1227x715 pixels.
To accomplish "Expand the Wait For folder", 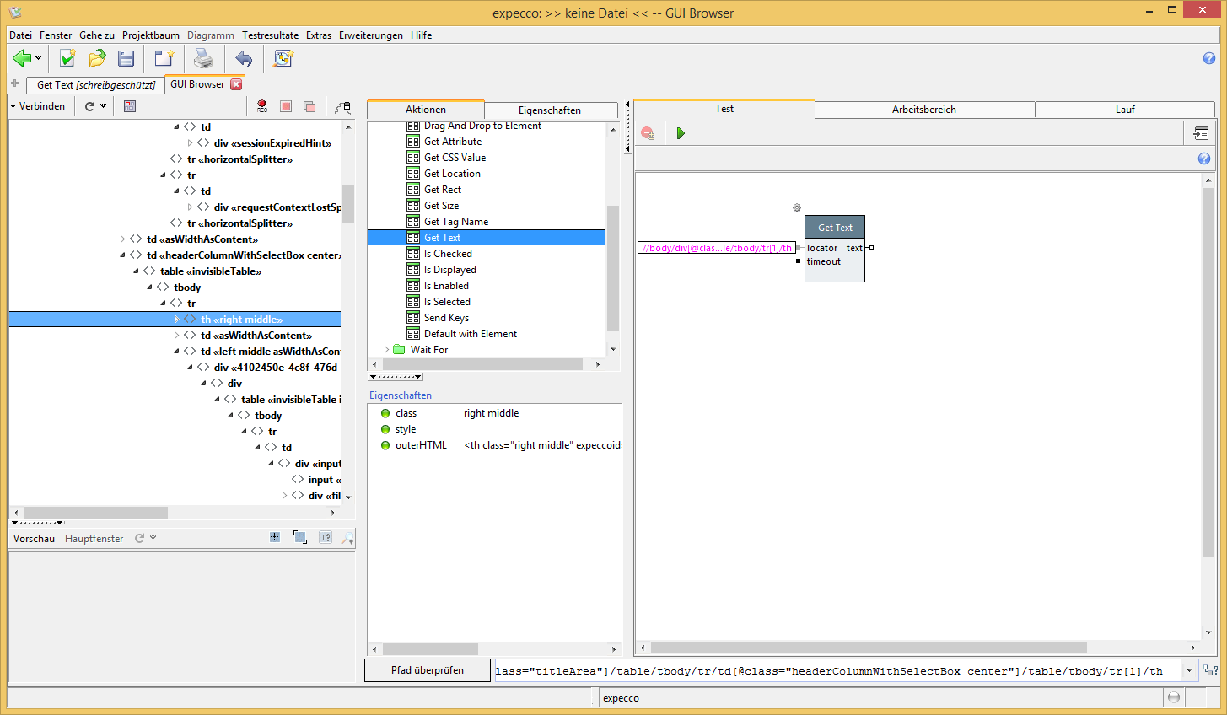I will pyautogui.click(x=387, y=350).
